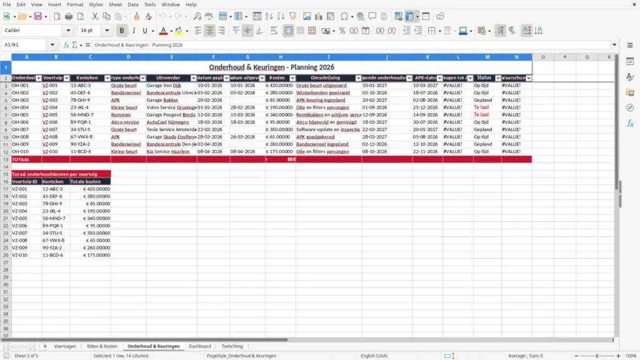Image resolution: width=640 pixels, height=360 pixels.
Task: Open the sidebar Properties panel icon
Action: click(x=630, y=62)
